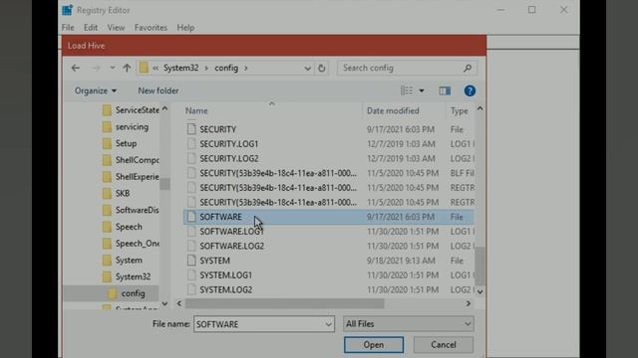Expand hidden path with double chevron
This screenshot has height=358, width=638.
[x=156, y=68]
